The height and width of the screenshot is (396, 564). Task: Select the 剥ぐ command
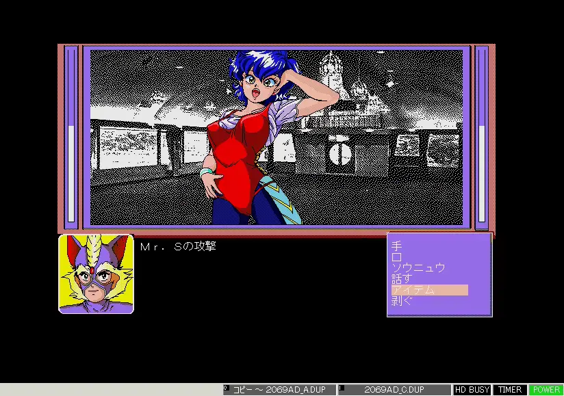402,300
